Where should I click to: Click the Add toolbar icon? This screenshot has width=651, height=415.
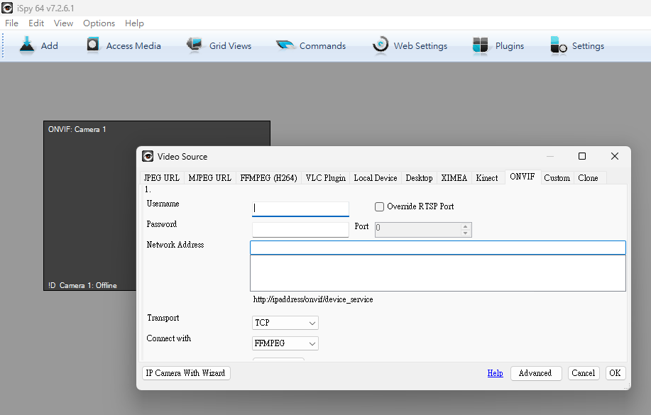point(28,45)
